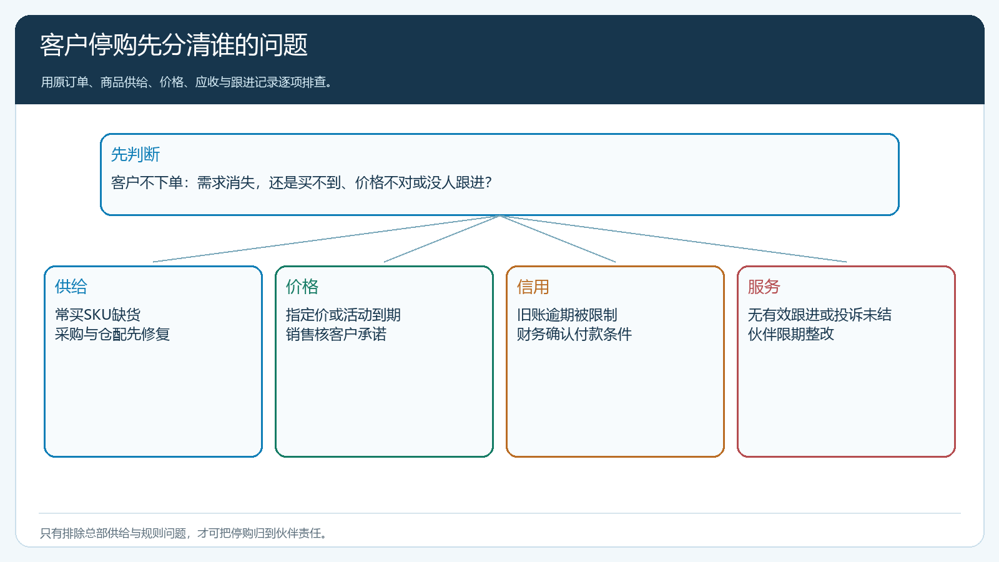Viewport: 999px width, 562px height.
Task: Click the 信用 card heading
Action: pos(533,287)
